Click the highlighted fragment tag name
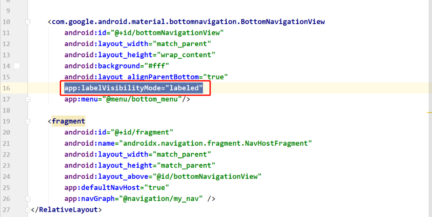The height and width of the screenshot is (217, 432). 68,121
